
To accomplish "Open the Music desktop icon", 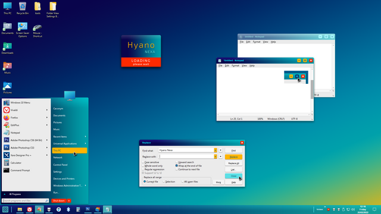I will [x=7, y=68].
